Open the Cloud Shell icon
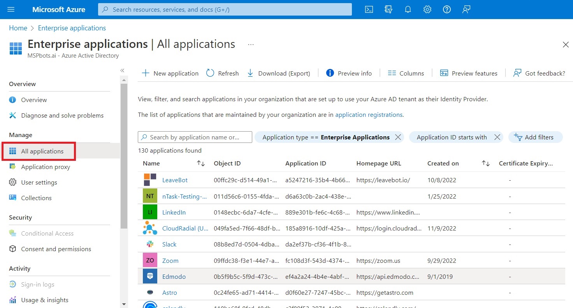 coord(369,9)
